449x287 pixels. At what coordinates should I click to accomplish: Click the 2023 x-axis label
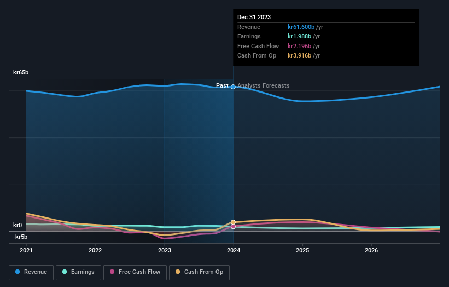point(165,251)
